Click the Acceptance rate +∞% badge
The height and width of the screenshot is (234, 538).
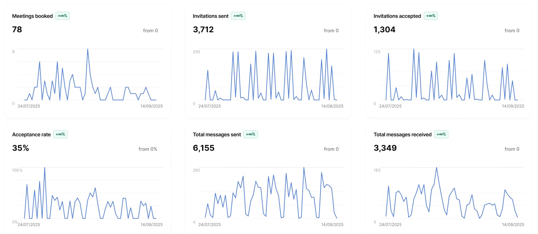coord(60,134)
